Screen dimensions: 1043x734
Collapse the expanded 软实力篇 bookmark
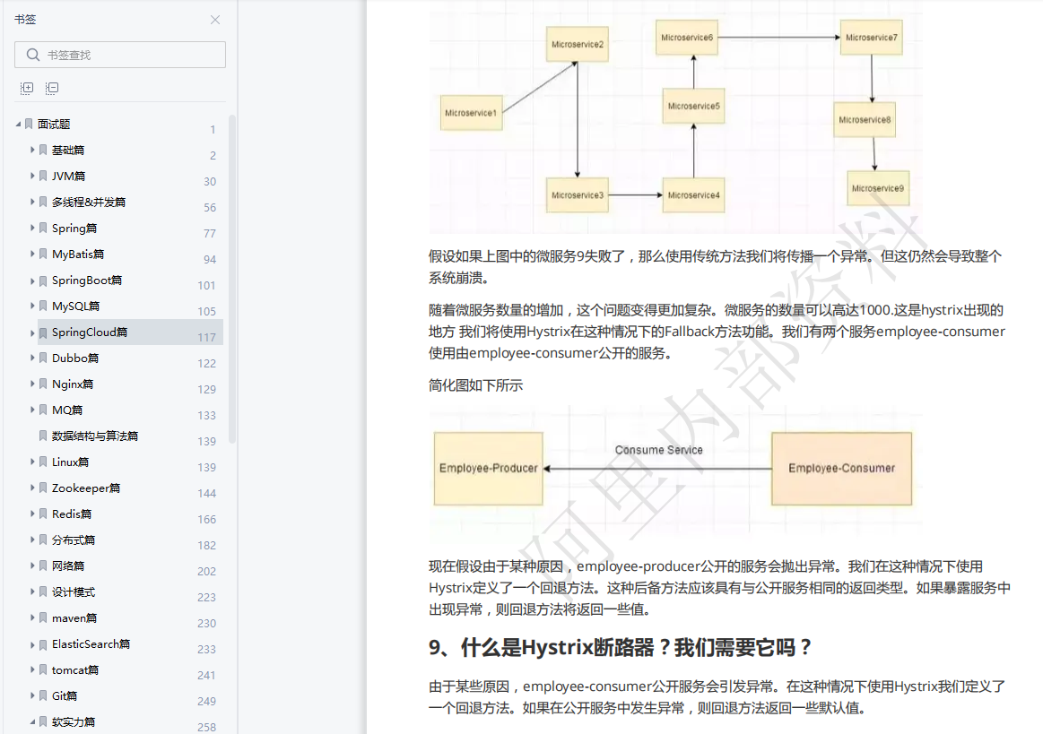point(31,721)
